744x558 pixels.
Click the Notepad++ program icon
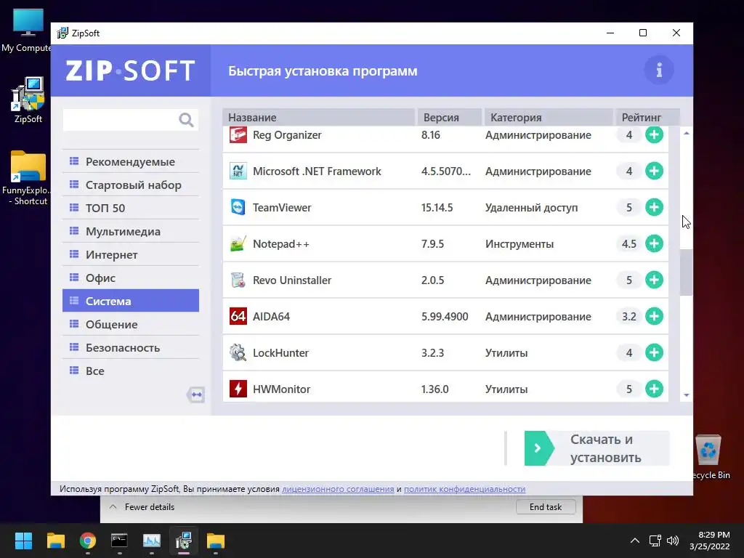coord(238,244)
